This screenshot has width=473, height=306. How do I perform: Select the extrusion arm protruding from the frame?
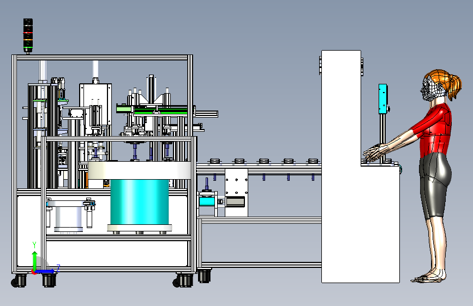(207, 114)
